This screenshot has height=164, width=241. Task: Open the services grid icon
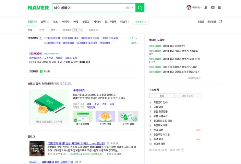pos(220,7)
